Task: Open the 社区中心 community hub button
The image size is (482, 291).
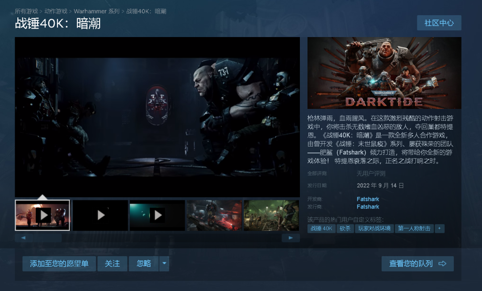Action: [439, 23]
